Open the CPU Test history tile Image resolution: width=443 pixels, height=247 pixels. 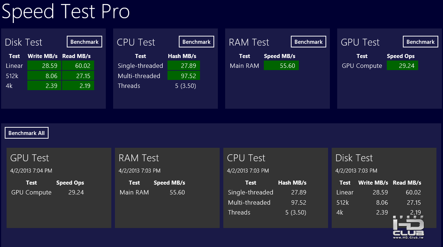pyautogui.click(x=276, y=188)
